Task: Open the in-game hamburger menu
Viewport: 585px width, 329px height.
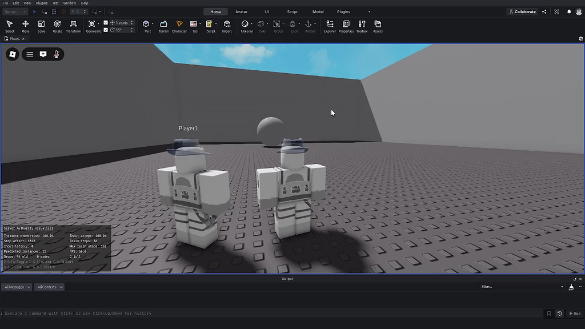Action: 30,54
